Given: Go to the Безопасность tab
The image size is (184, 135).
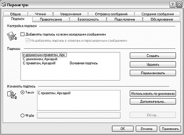Looking at the screenshot, I should pos(88,19).
